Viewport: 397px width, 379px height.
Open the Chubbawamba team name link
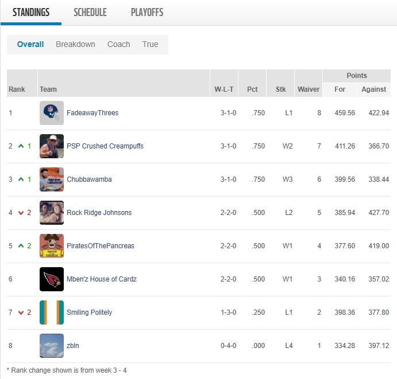pyautogui.click(x=89, y=179)
